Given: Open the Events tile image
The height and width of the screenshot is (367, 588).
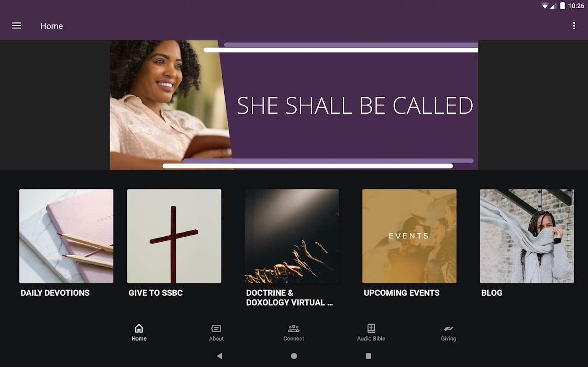Looking at the screenshot, I should click(409, 236).
